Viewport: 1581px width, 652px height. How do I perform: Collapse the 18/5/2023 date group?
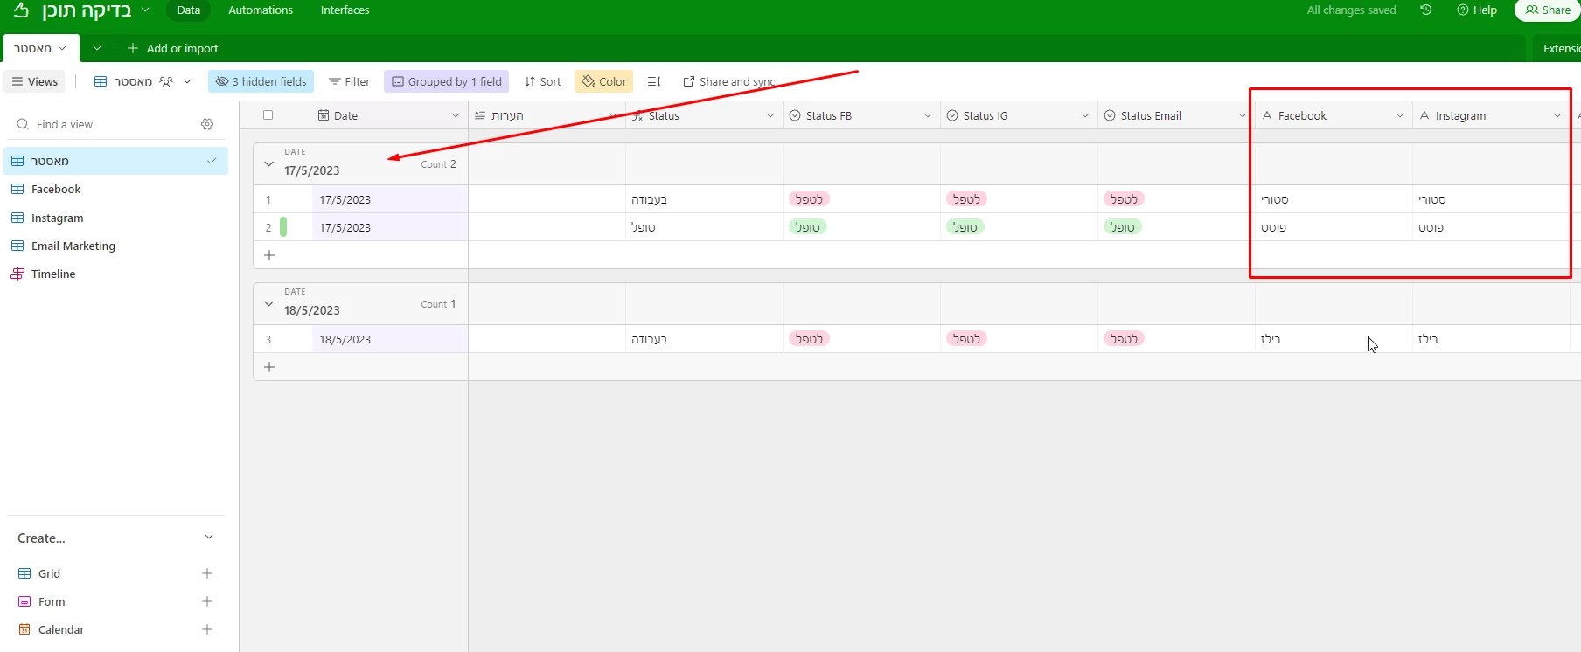pyautogui.click(x=268, y=303)
